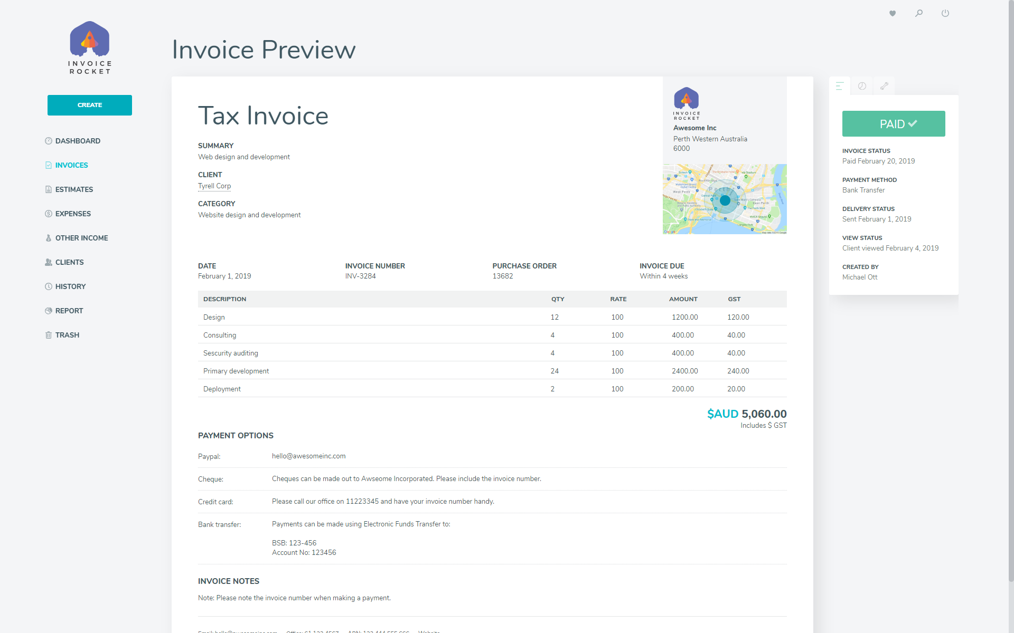This screenshot has width=1014, height=633.
Task: Open the Clients page
Action: click(x=69, y=262)
